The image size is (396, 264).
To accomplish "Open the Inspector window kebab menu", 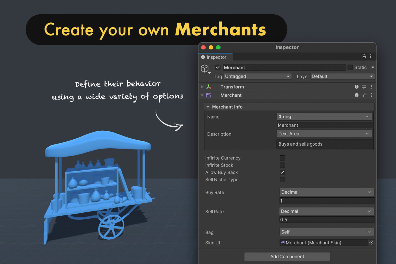I will tap(371, 56).
